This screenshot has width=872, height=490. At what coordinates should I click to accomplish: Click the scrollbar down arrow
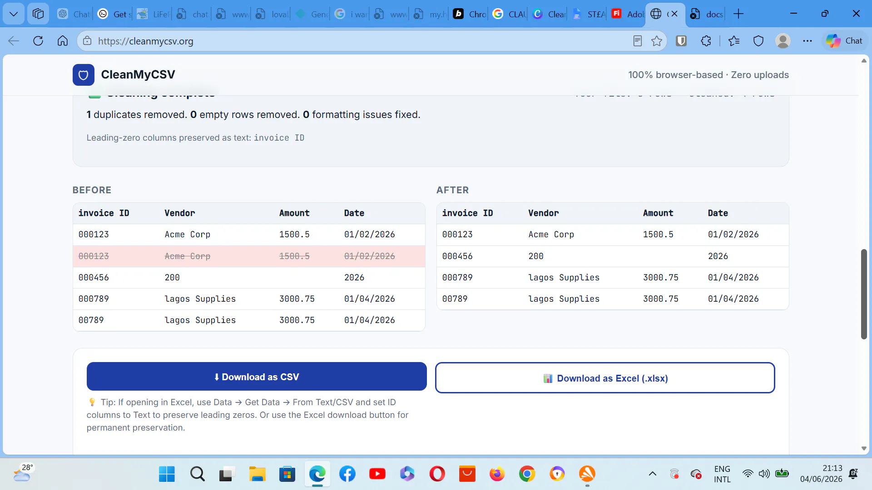(x=864, y=448)
